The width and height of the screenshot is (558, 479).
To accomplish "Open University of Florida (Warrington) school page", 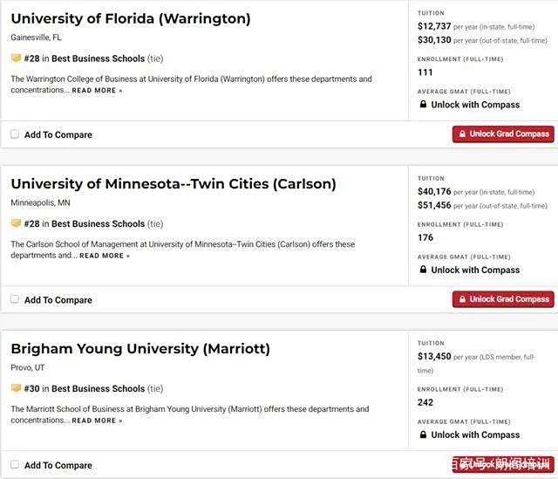I will pyautogui.click(x=131, y=18).
